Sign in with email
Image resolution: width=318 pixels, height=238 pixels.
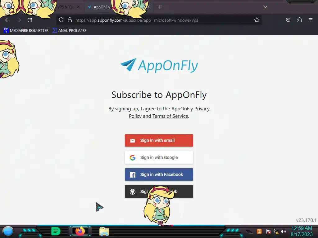[159, 140]
